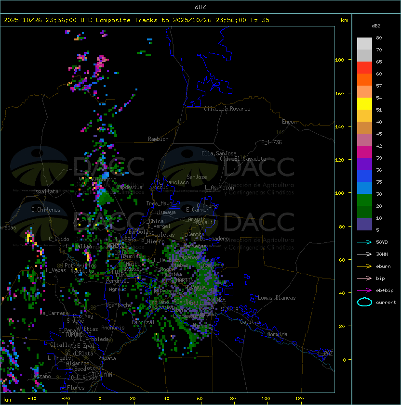
Task: Click the 'current' legend label
Action: (x=386, y=303)
